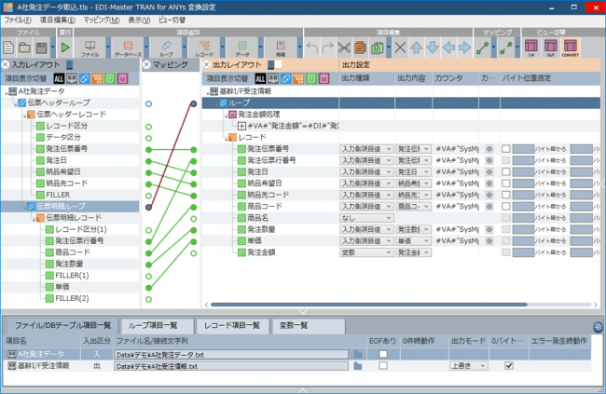Screen dimensions: 606x394
Task: Move the item up with the up arrow
Action: click(x=416, y=48)
